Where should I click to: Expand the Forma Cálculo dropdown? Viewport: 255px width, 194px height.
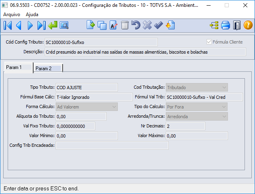[87, 107]
